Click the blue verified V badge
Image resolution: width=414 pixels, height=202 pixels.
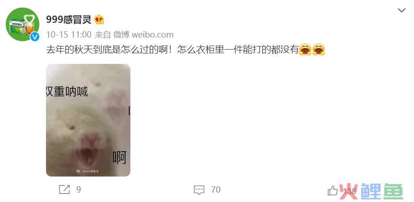(34, 37)
